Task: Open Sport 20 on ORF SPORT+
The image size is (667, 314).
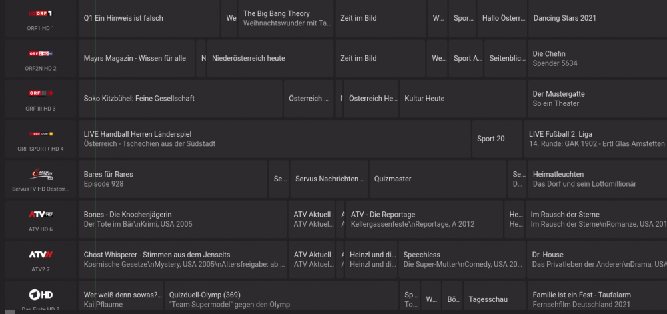Action: (x=498, y=139)
